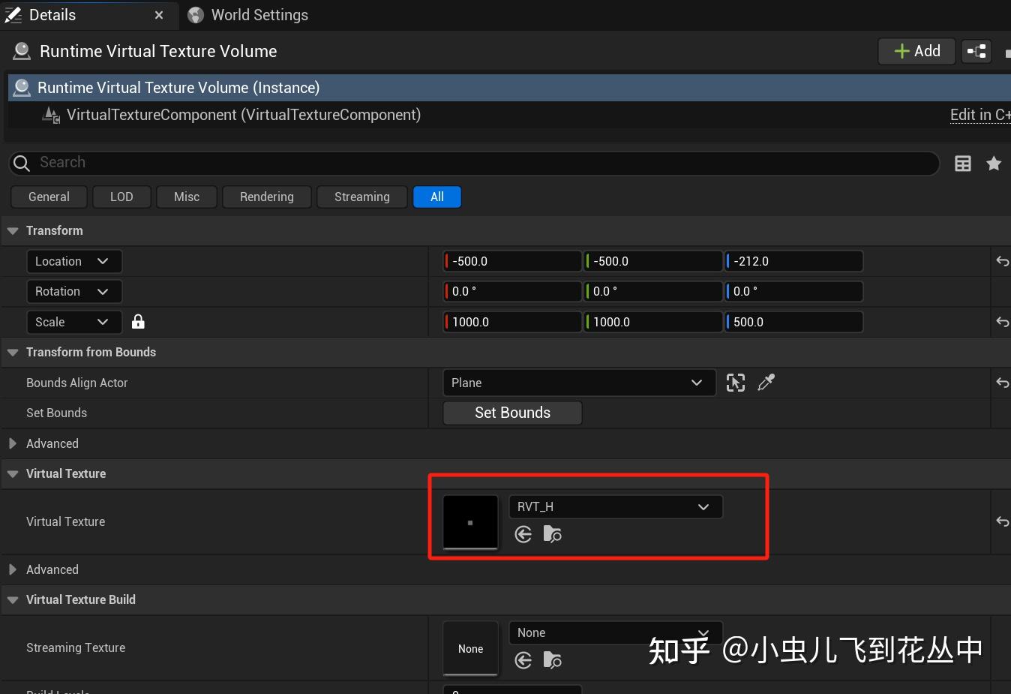Open the Scale type dropdown
Screen dimensions: 1011x694
coord(73,322)
